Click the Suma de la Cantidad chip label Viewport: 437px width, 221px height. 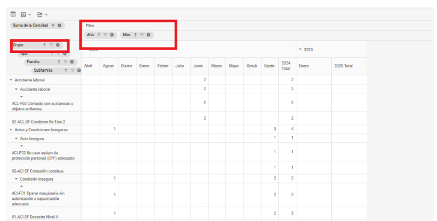click(x=31, y=25)
